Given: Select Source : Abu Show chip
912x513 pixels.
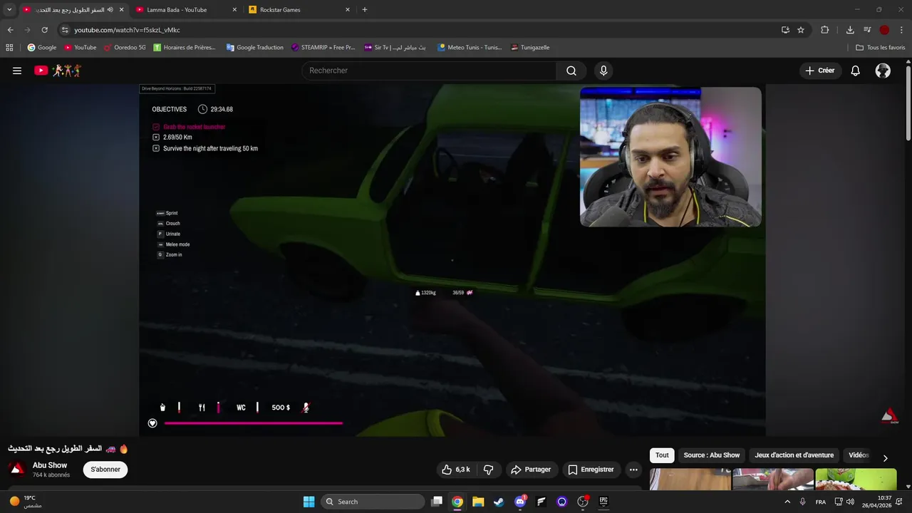Looking at the screenshot, I should 711,455.
